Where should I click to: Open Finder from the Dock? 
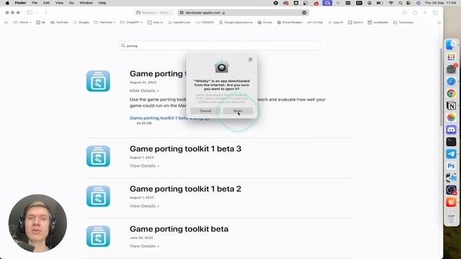pos(451,45)
